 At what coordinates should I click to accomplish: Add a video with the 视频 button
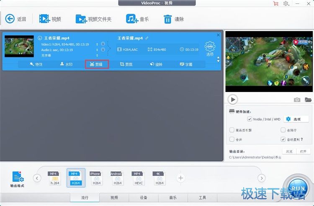[x=50, y=19]
